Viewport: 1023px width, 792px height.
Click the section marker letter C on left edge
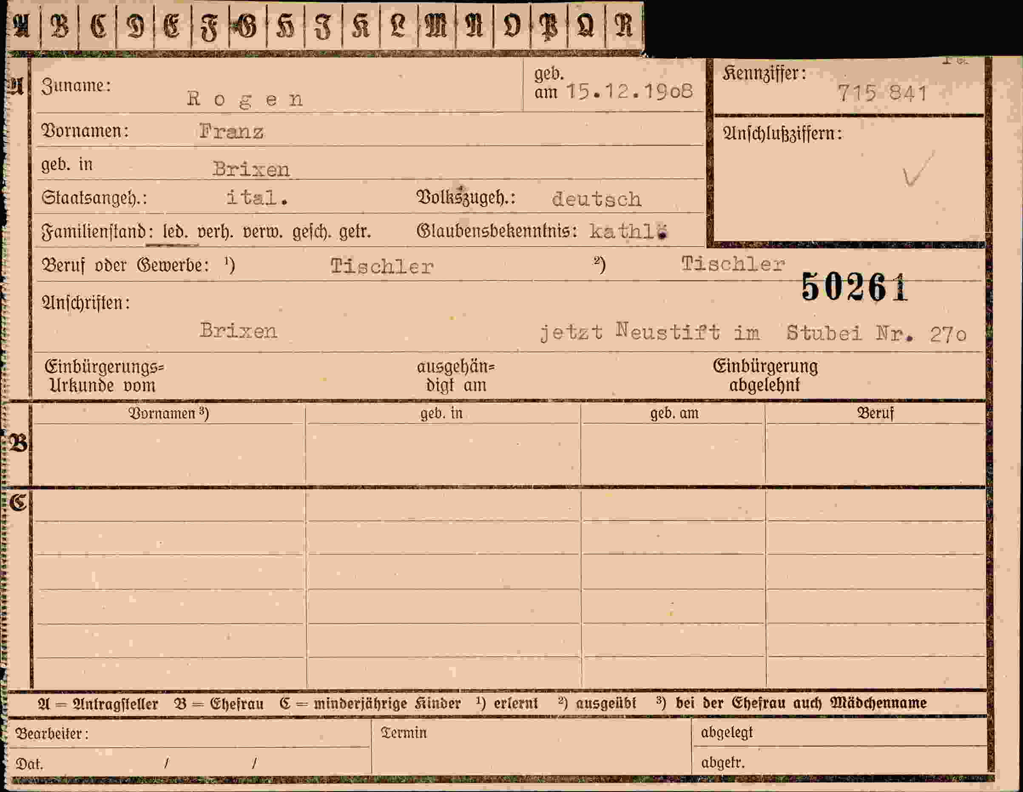click(19, 502)
